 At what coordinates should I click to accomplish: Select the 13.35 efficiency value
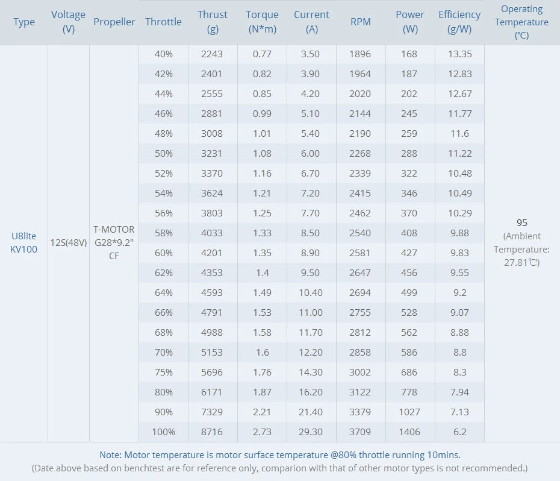click(x=459, y=54)
